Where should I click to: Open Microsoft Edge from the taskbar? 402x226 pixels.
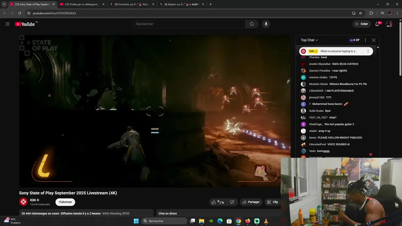click(220, 221)
